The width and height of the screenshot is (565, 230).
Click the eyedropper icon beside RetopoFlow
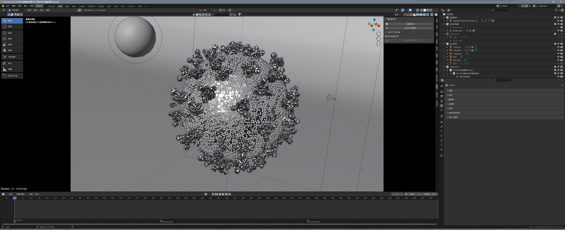click(79, 10)
